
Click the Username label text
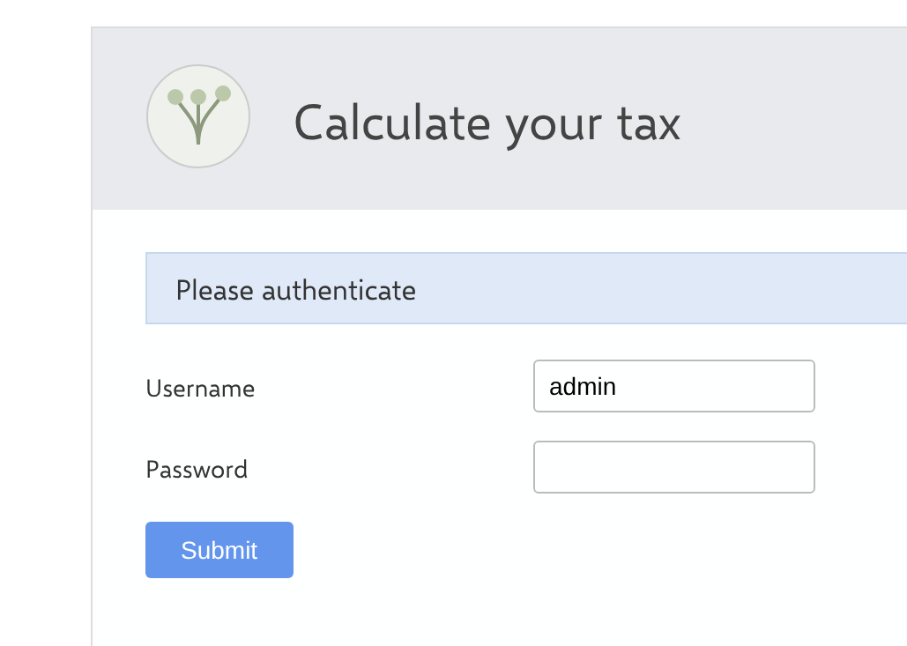pos(200,389)
